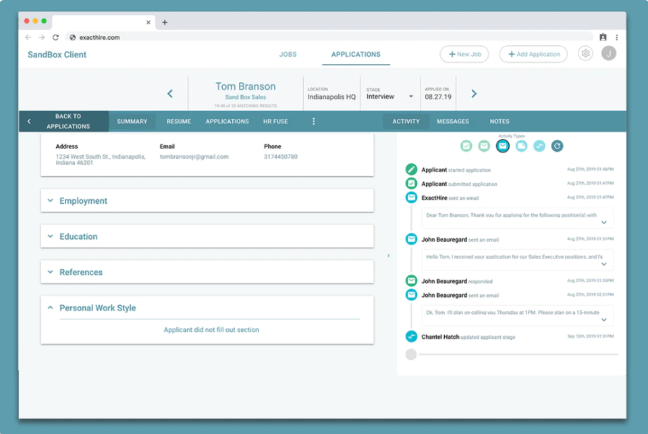648x434 pixels.
Task: Click the site info icon before exacthire.com
Action: (72, 37)
